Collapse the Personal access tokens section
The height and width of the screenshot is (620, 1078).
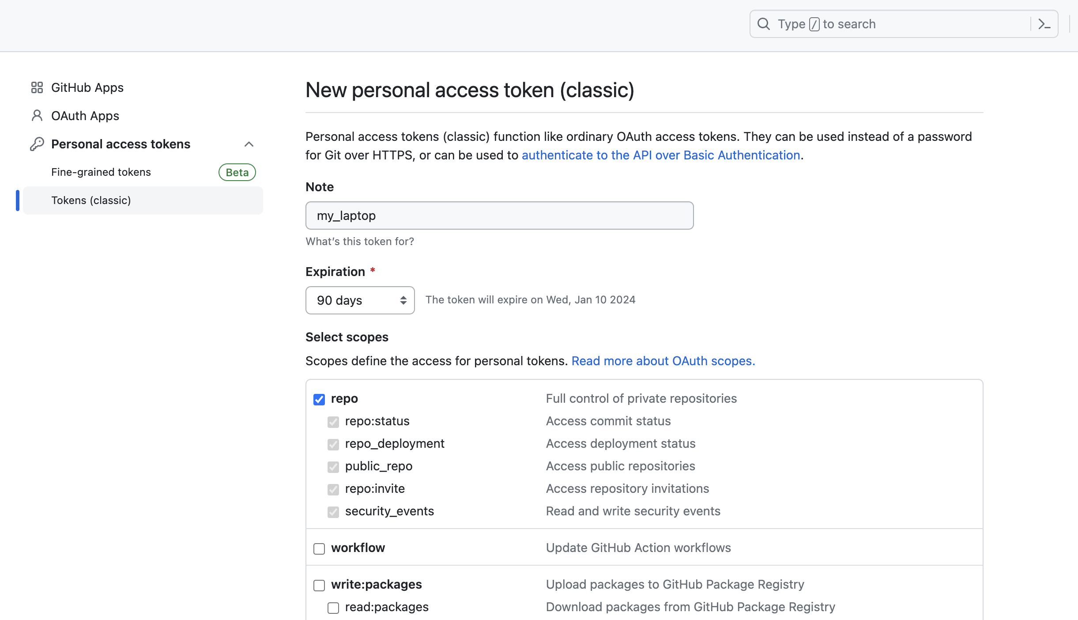click(x=249, y=144)
